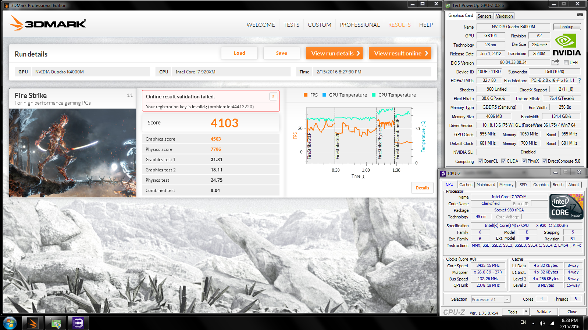The width and height of the screenshot is (588, 330).
Task: Toggle the CUDA checkbox
Action: tap(503, 161)
